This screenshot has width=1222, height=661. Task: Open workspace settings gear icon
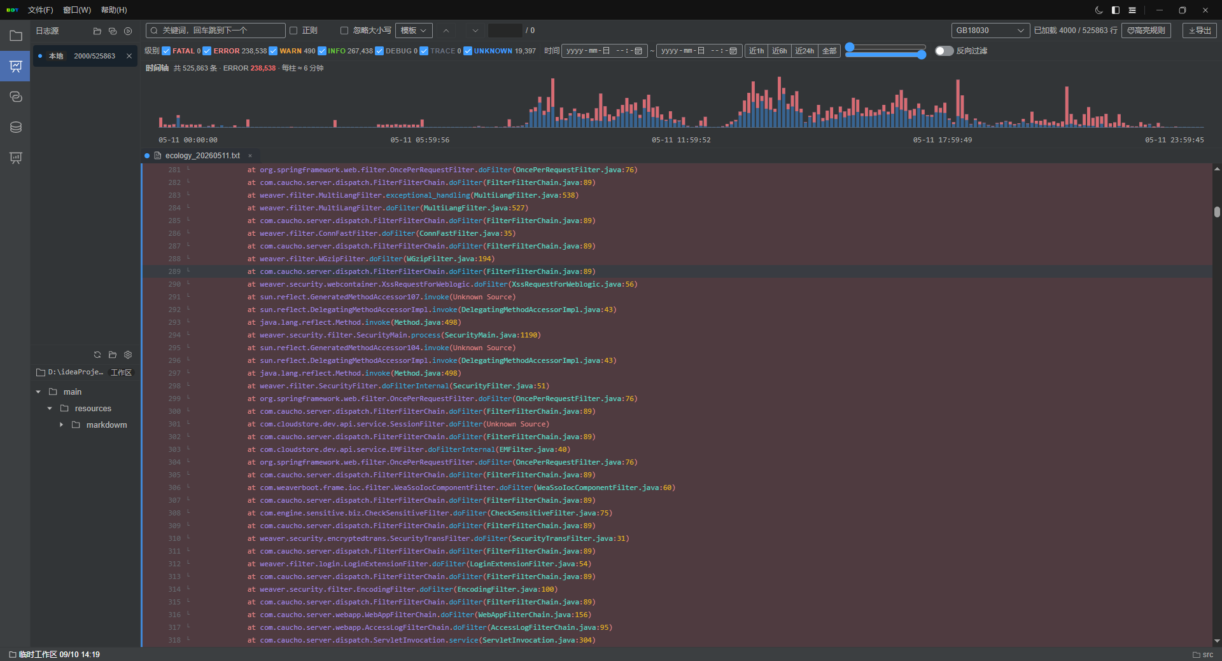[128, 355]
